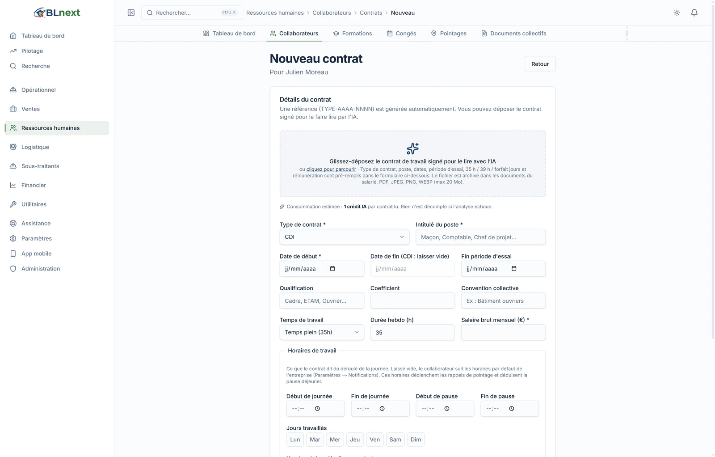Image resolution: width=715 pixels, height=457 pixels.
Task: Open Administration in sidebar
Action: 57,269
